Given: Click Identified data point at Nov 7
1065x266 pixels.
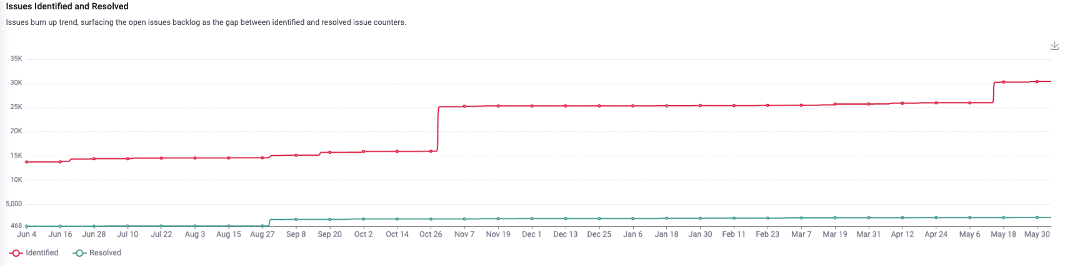Looking at the screenshot, I should point(464,107).
